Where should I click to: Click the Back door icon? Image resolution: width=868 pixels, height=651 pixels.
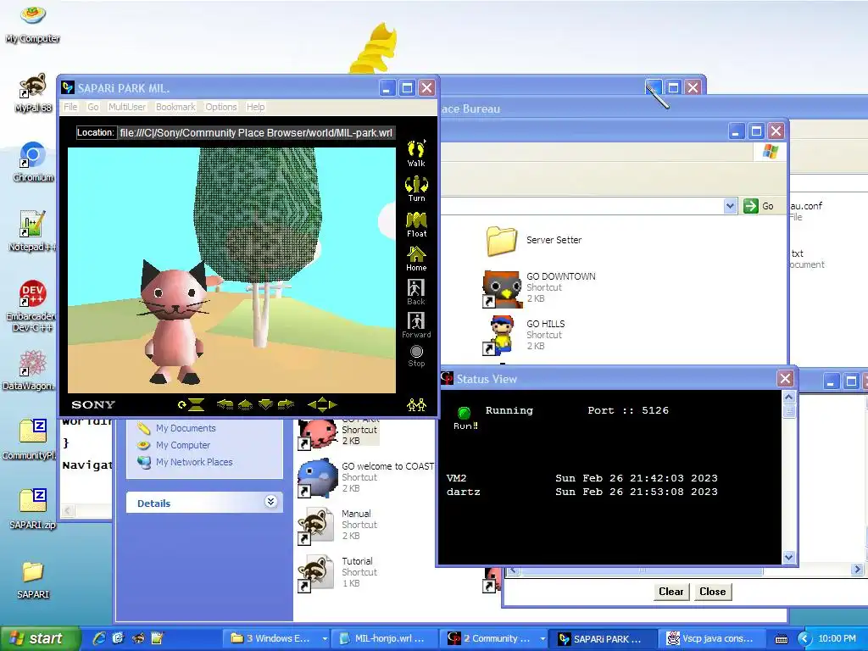[x=415, y=292]
